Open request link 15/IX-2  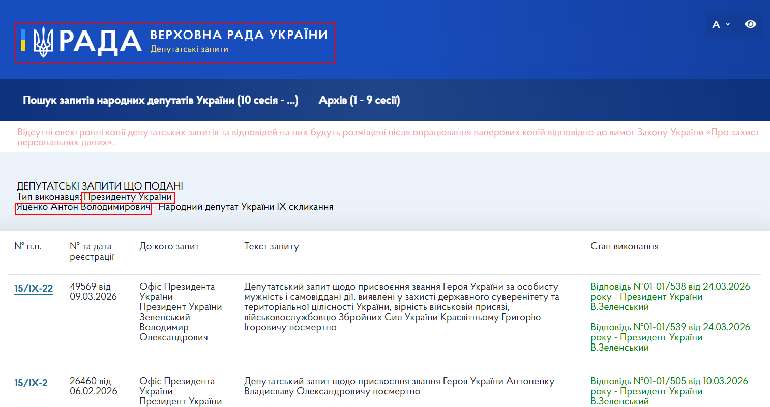point(31,383)
